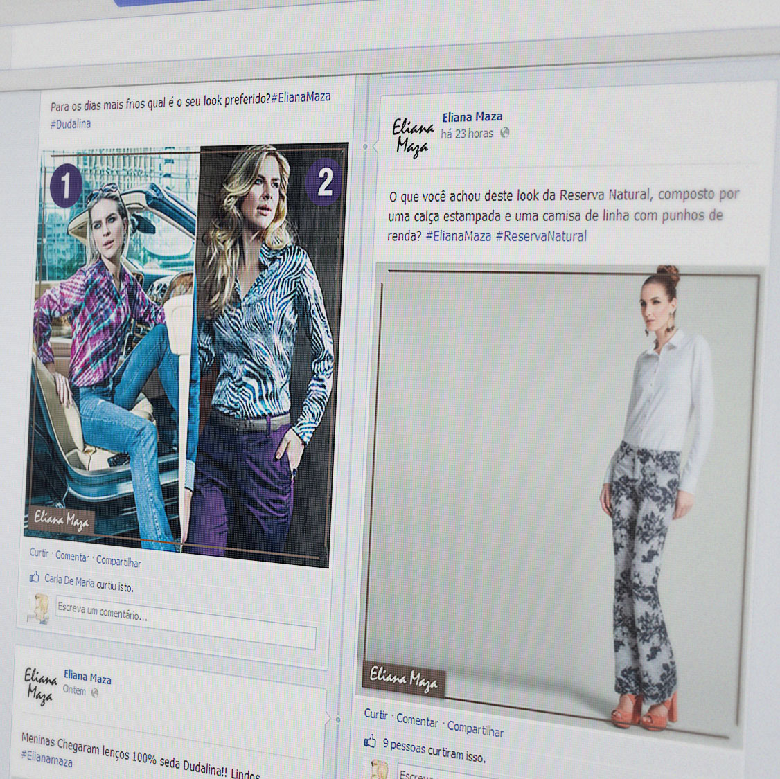This screenshot has width=780, height=779.
Task: Click the timeline dot beside the Reserva Natural post
Action: pos(365,147)
